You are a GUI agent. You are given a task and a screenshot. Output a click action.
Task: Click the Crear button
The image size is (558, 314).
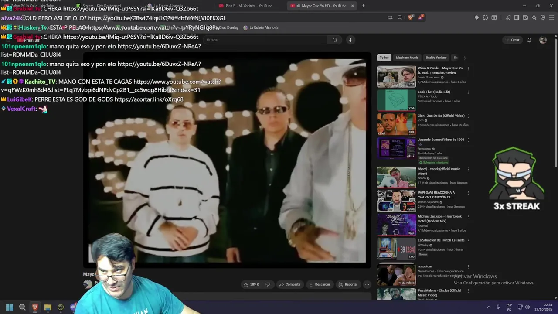[512, 40]
